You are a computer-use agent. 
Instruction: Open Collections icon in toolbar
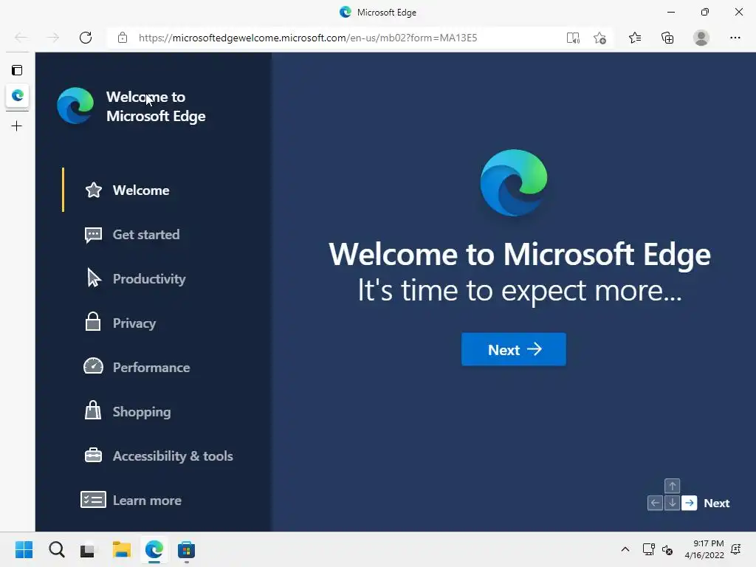667,38
